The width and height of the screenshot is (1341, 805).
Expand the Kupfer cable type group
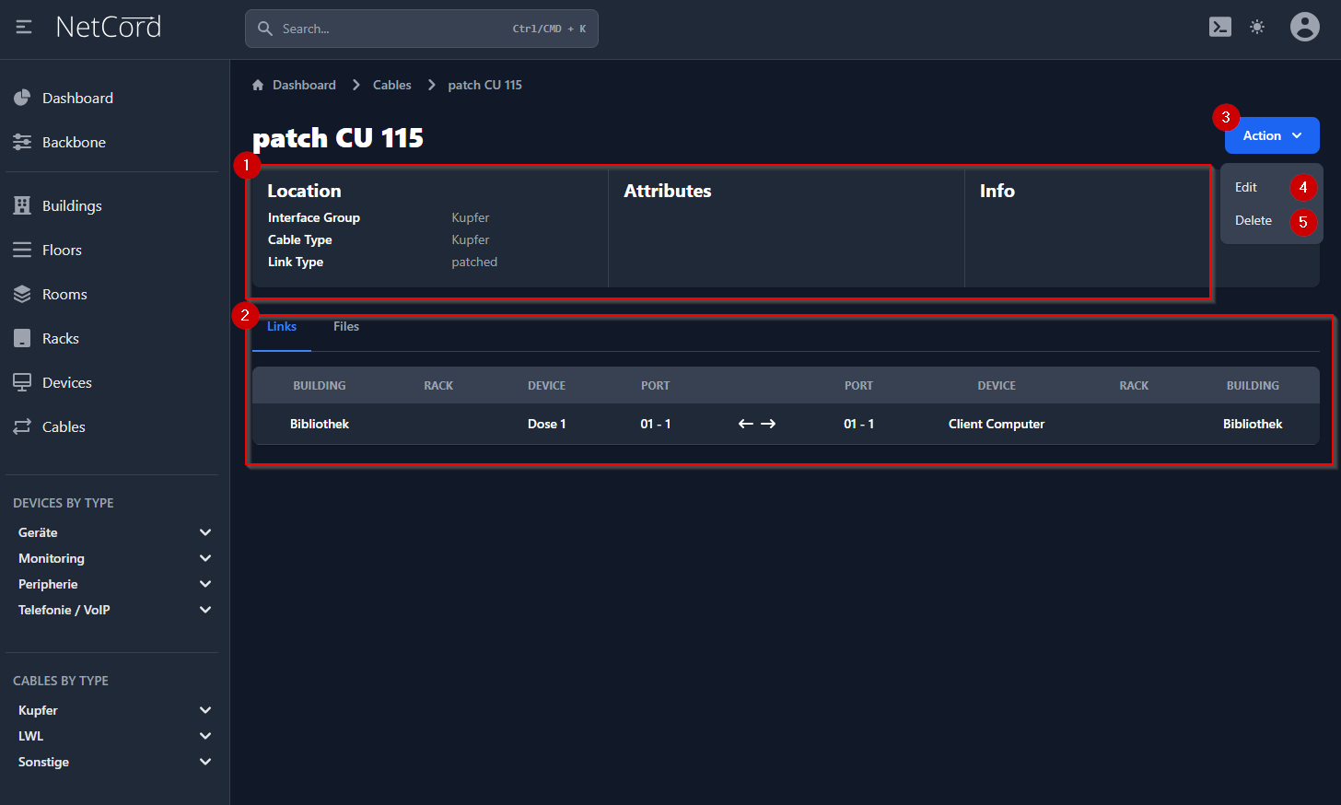pos(205,710)
